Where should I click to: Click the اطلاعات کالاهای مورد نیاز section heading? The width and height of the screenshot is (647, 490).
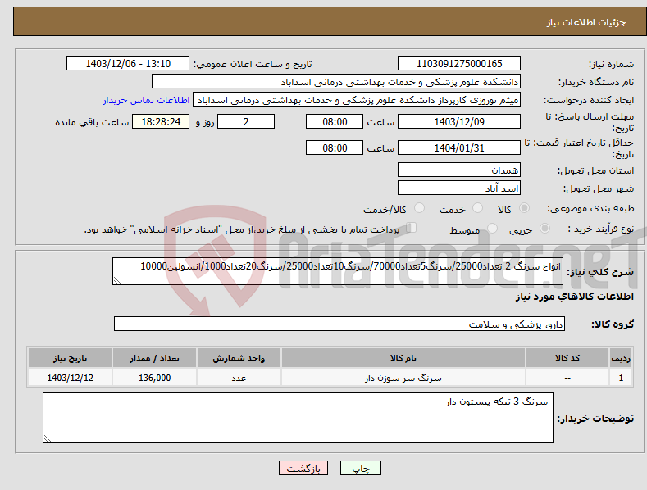[x=574, y=297]
